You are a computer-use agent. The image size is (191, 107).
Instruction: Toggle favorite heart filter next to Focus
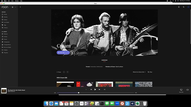pos(68,72)
